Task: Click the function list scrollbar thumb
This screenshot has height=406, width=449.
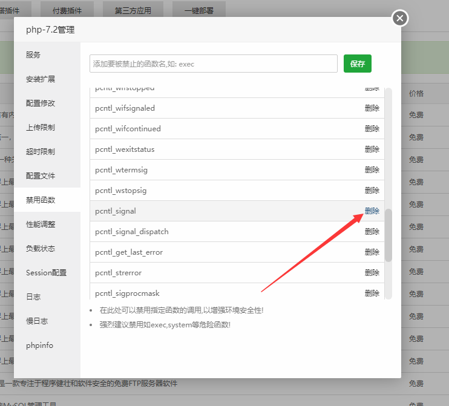Action: click(388, 235)
